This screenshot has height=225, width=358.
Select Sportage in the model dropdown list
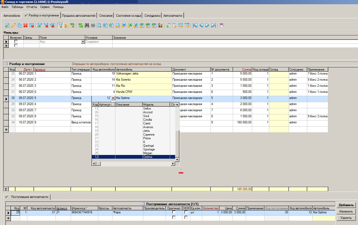point(149,149)
